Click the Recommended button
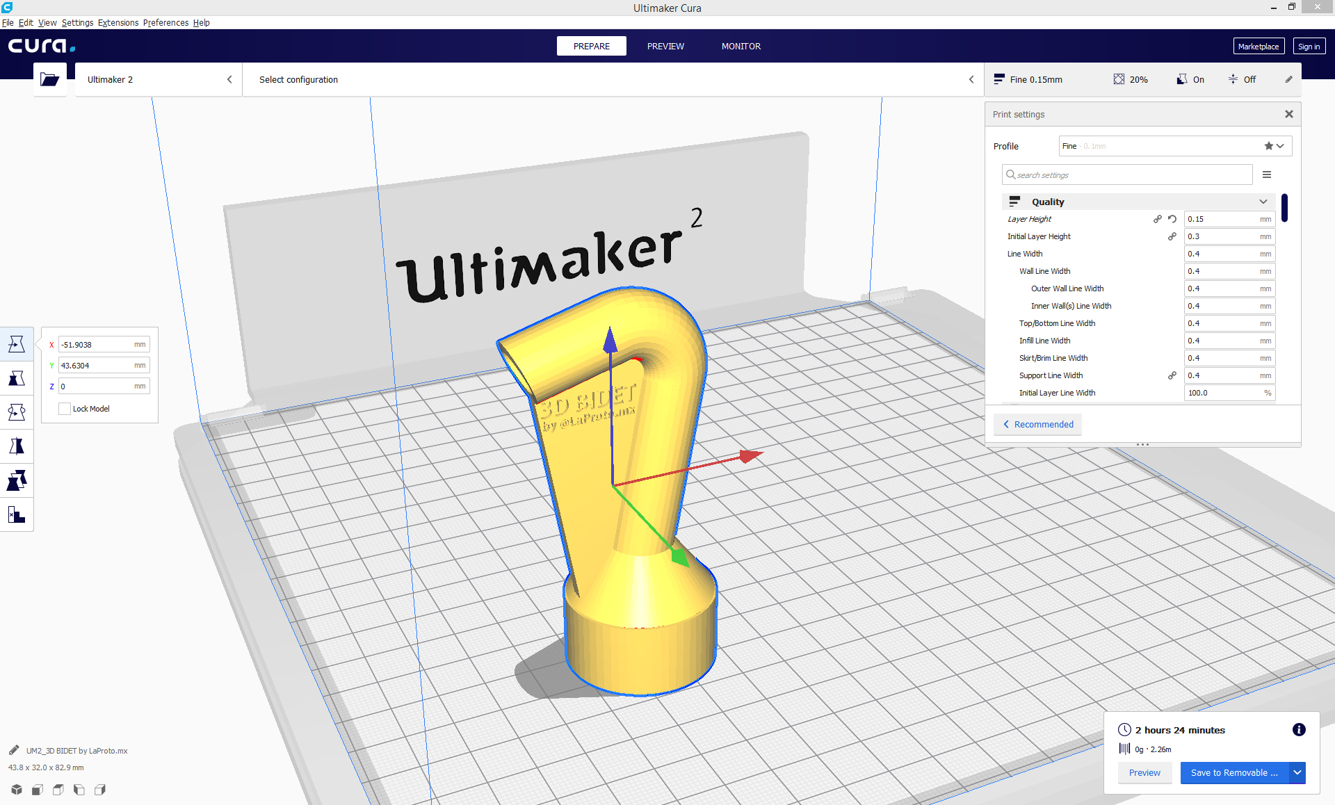Screen dimensions: 1335x805 1038,424
